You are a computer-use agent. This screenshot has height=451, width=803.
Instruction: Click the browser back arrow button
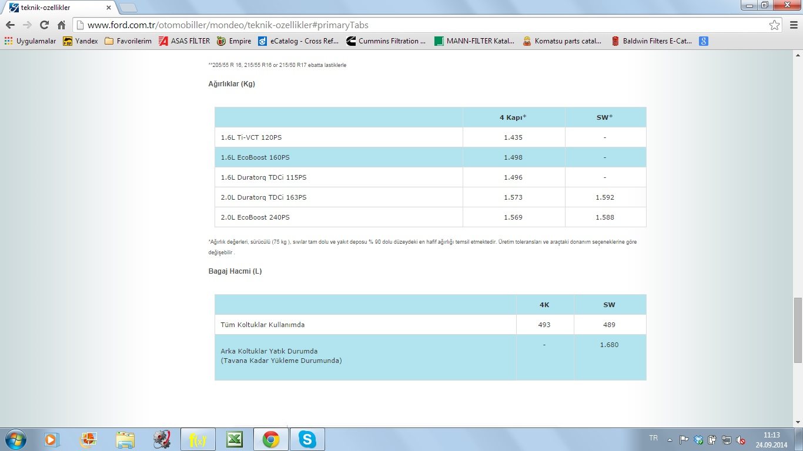click(10, 25)
